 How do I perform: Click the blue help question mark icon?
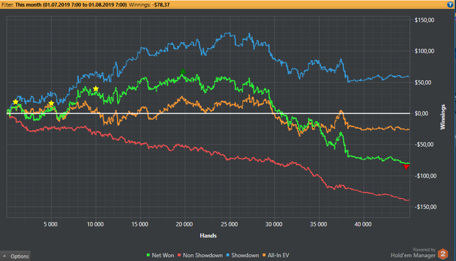tap(450, 5)
